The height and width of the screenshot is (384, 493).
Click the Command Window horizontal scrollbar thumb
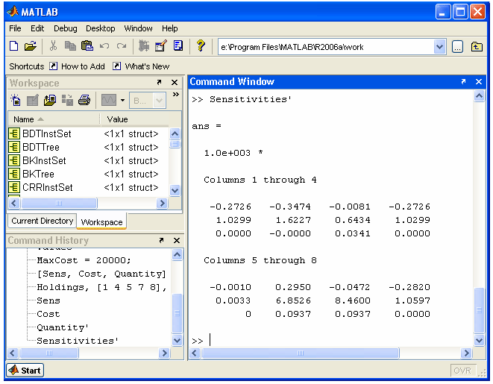pos(301,353)
